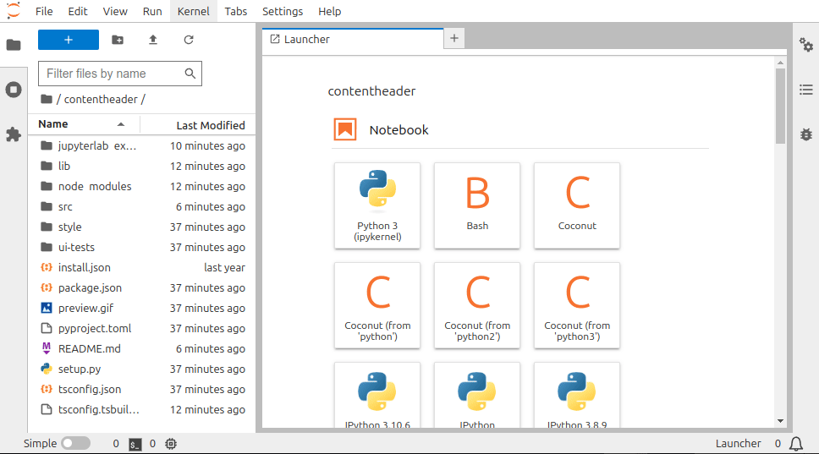Screen dimensions: 819x454
Task: Select the jupyterlab_ex… folder
Action: (x=141, y=145)
